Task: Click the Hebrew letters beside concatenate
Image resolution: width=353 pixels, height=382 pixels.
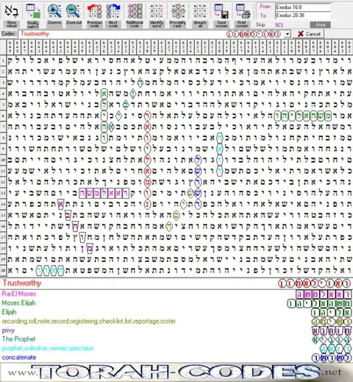Action: [x=332, y=358]
